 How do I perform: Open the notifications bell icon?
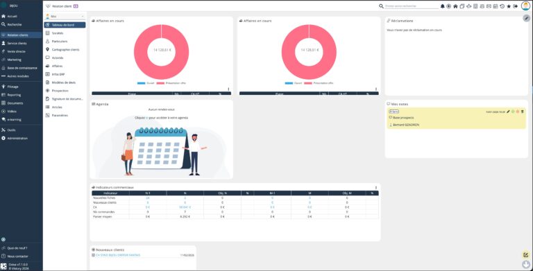tap(442, 6)
